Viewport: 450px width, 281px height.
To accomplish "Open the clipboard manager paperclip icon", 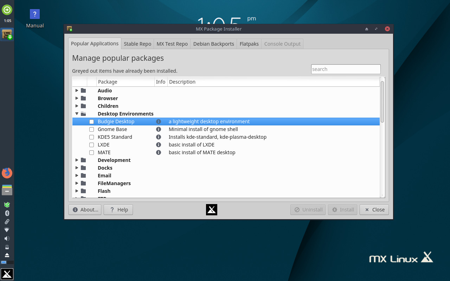I will (x=7, y=221).
